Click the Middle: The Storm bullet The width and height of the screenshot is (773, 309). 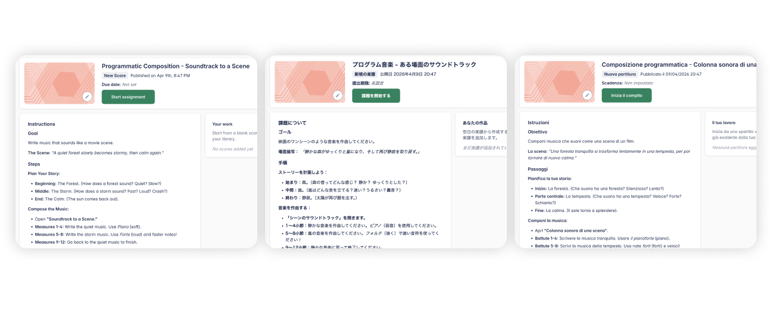coord(101,191)
